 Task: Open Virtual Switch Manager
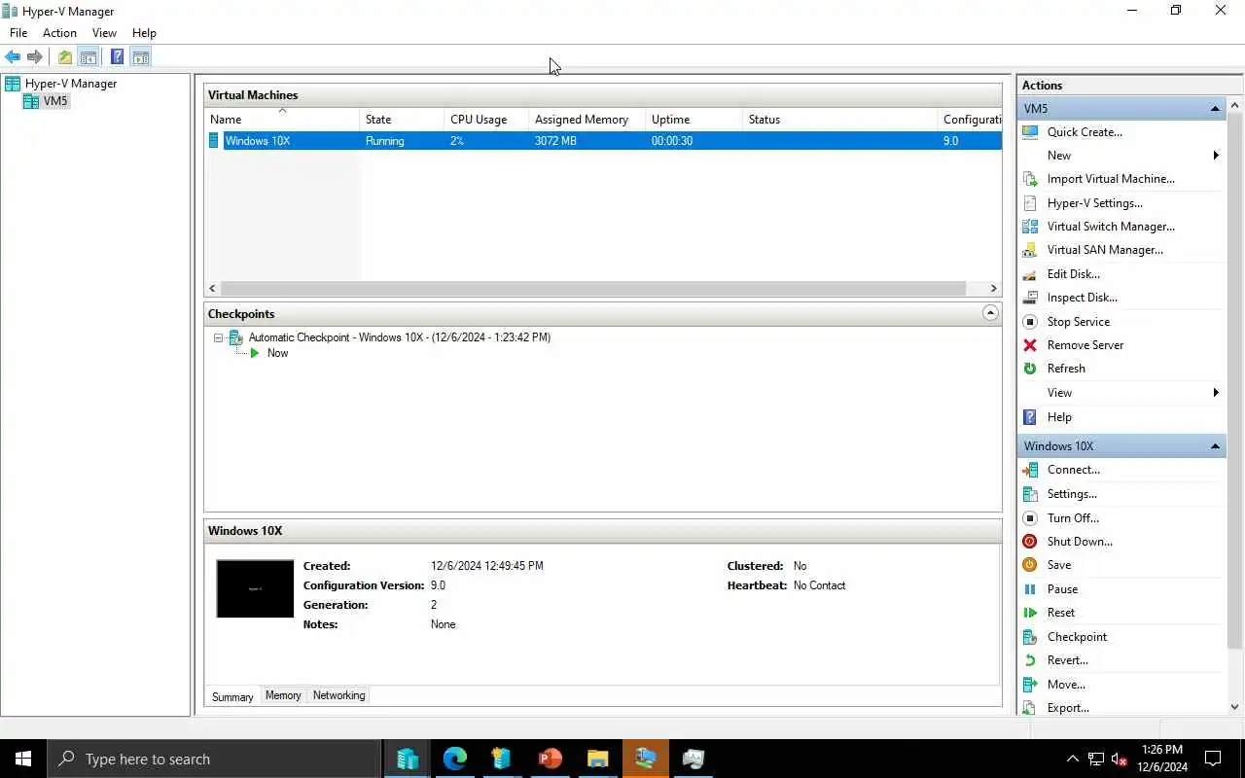tap(1111, 227)
